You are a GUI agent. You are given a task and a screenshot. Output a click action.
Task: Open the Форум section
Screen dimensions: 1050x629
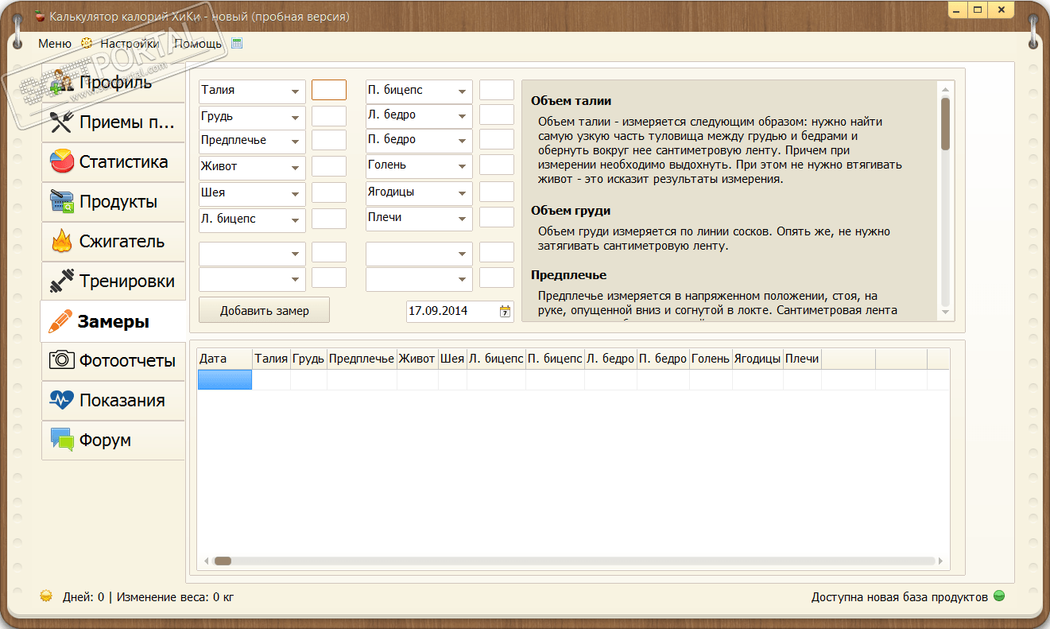(114, 441)
